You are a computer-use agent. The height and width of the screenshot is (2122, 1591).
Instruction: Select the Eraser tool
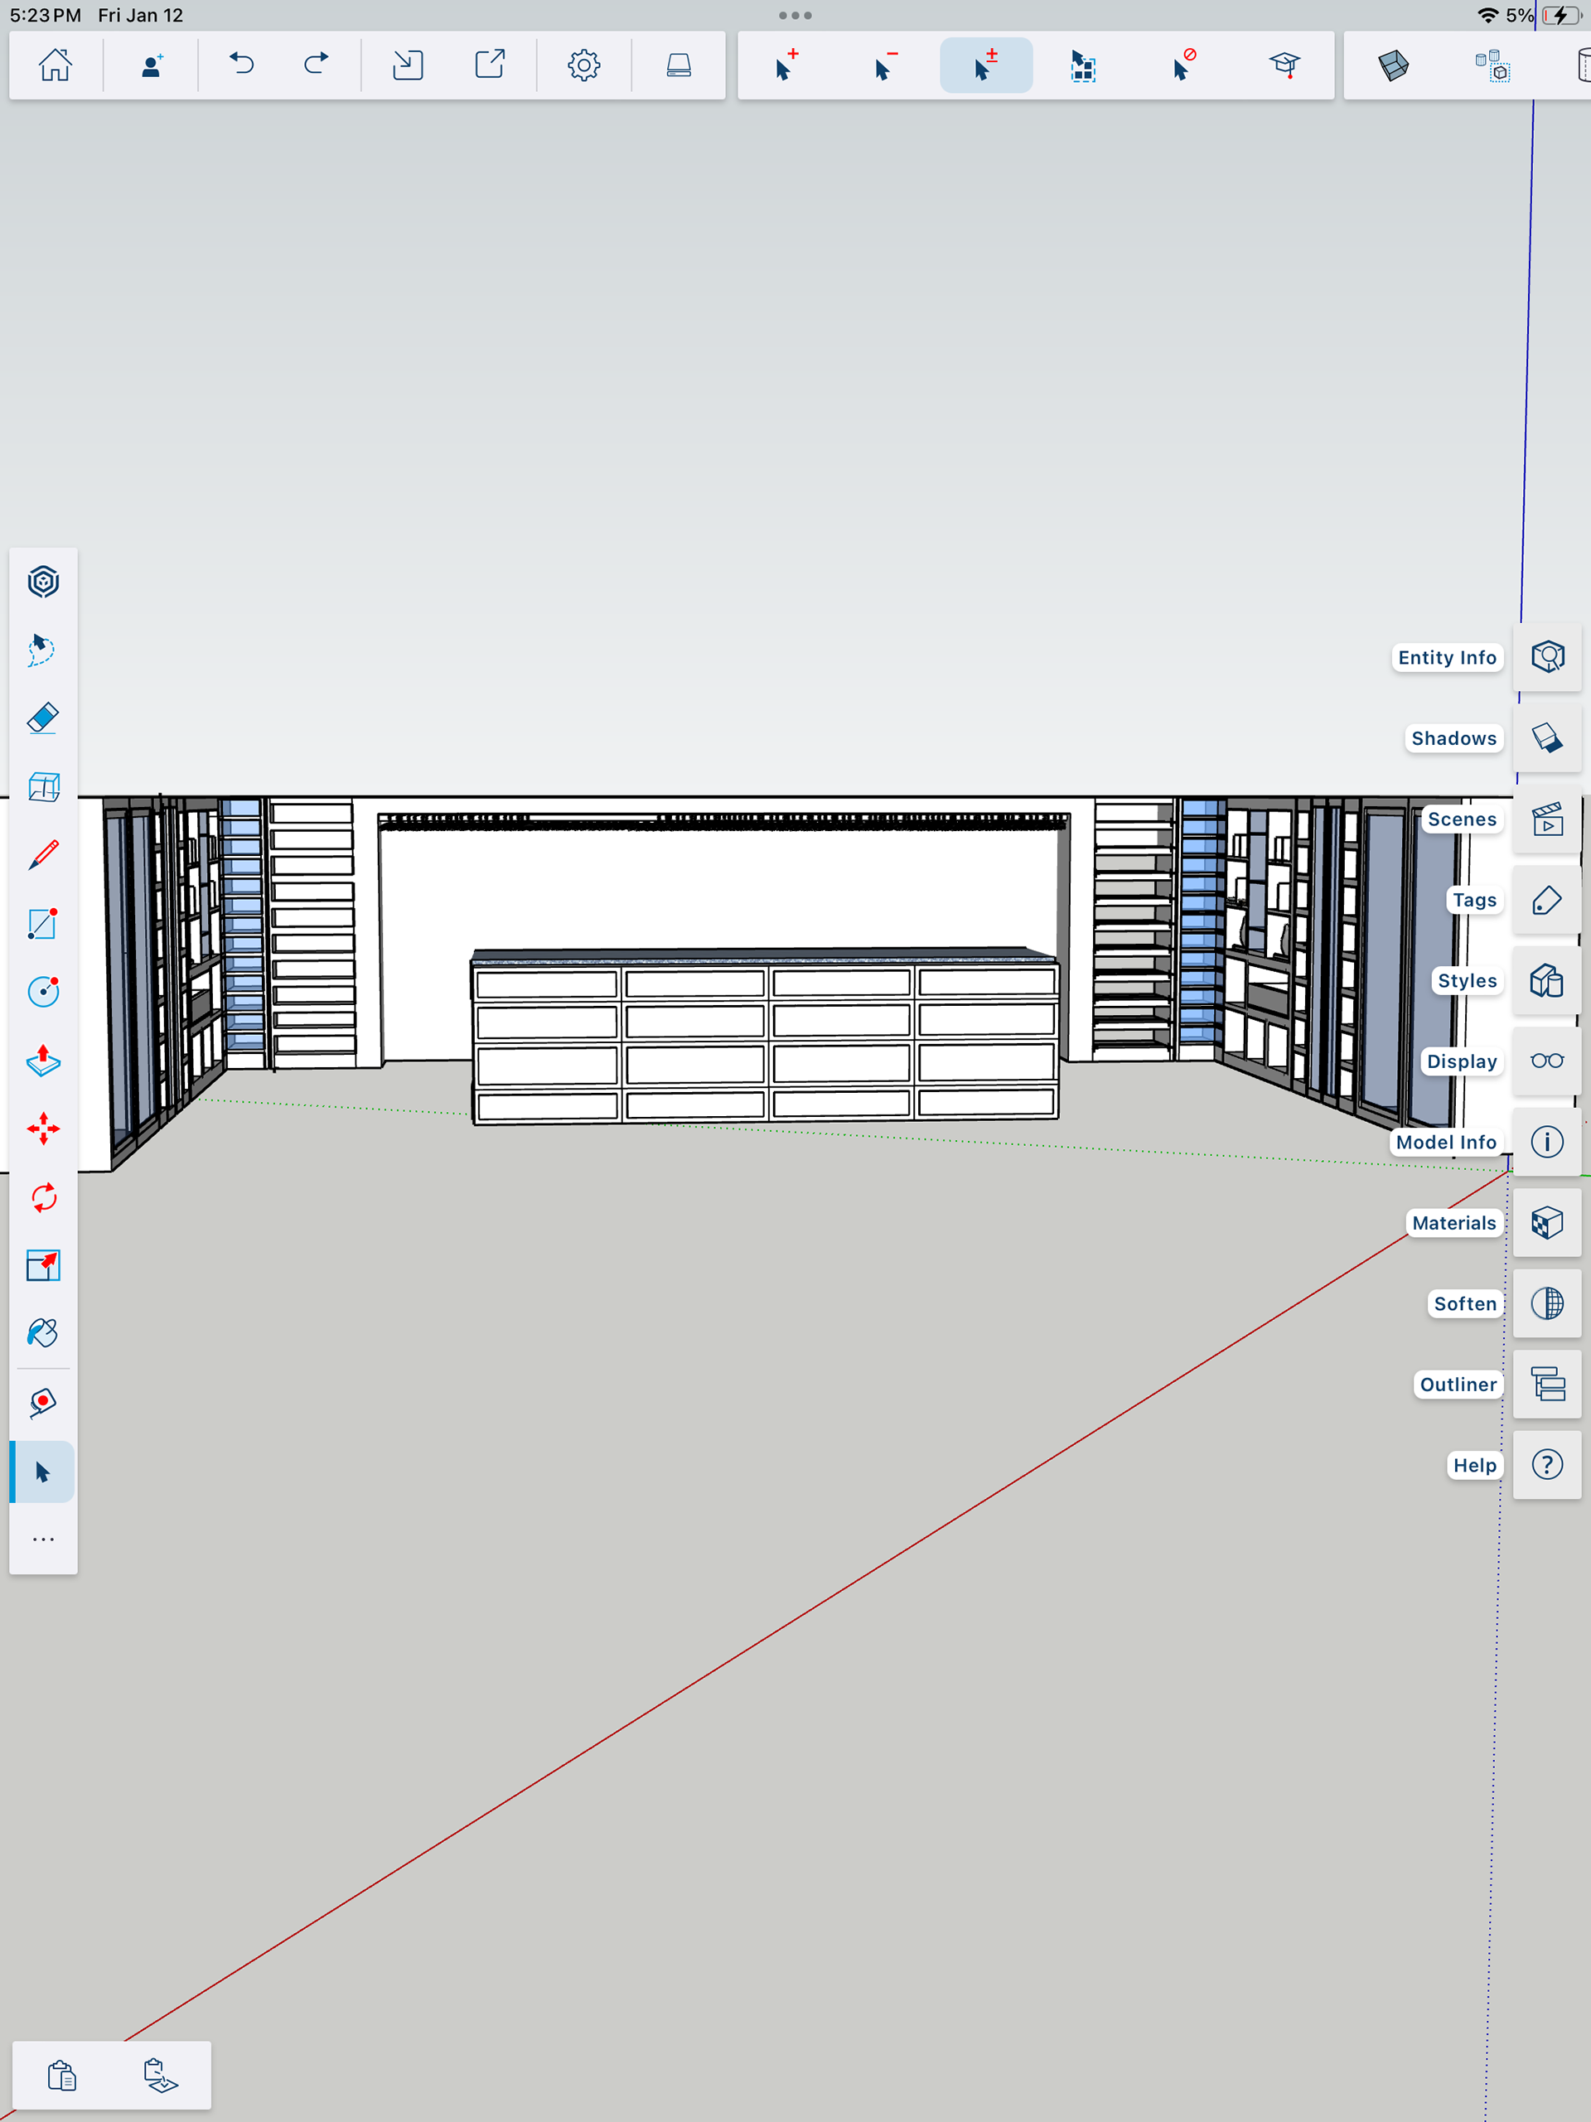(43, 718)
